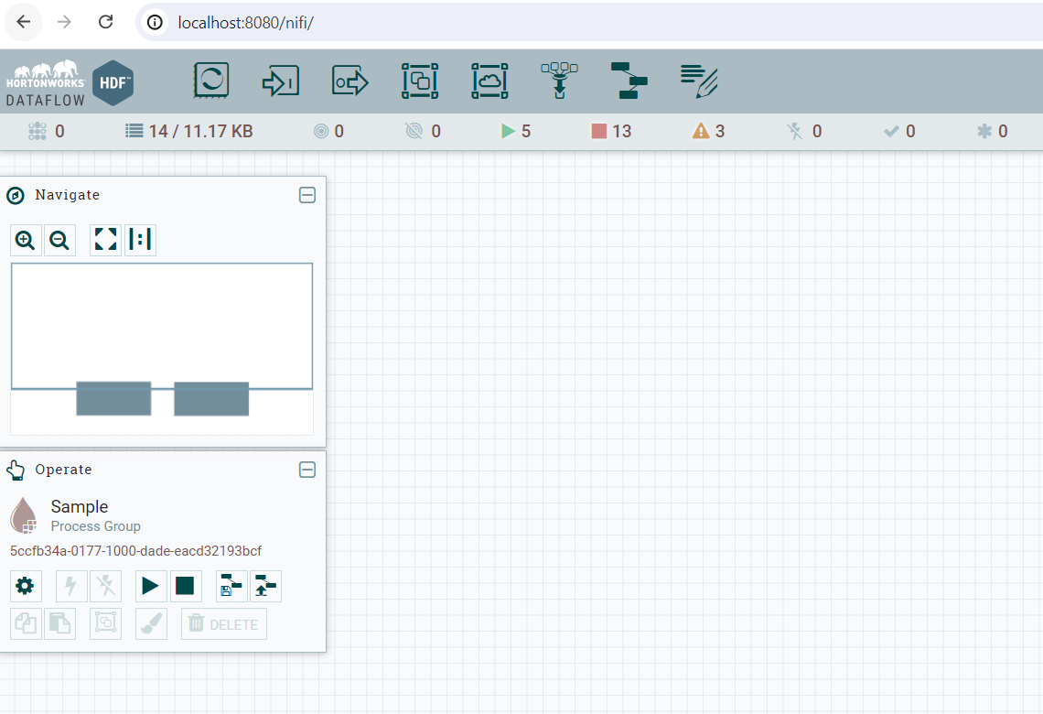Select the Remote Process Group icon
The height and width of the screenshot is (714, 1043).
[489, 81]
